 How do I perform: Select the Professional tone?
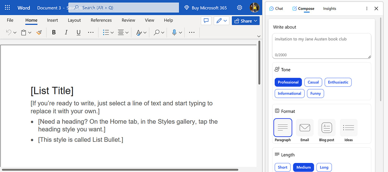288,82
